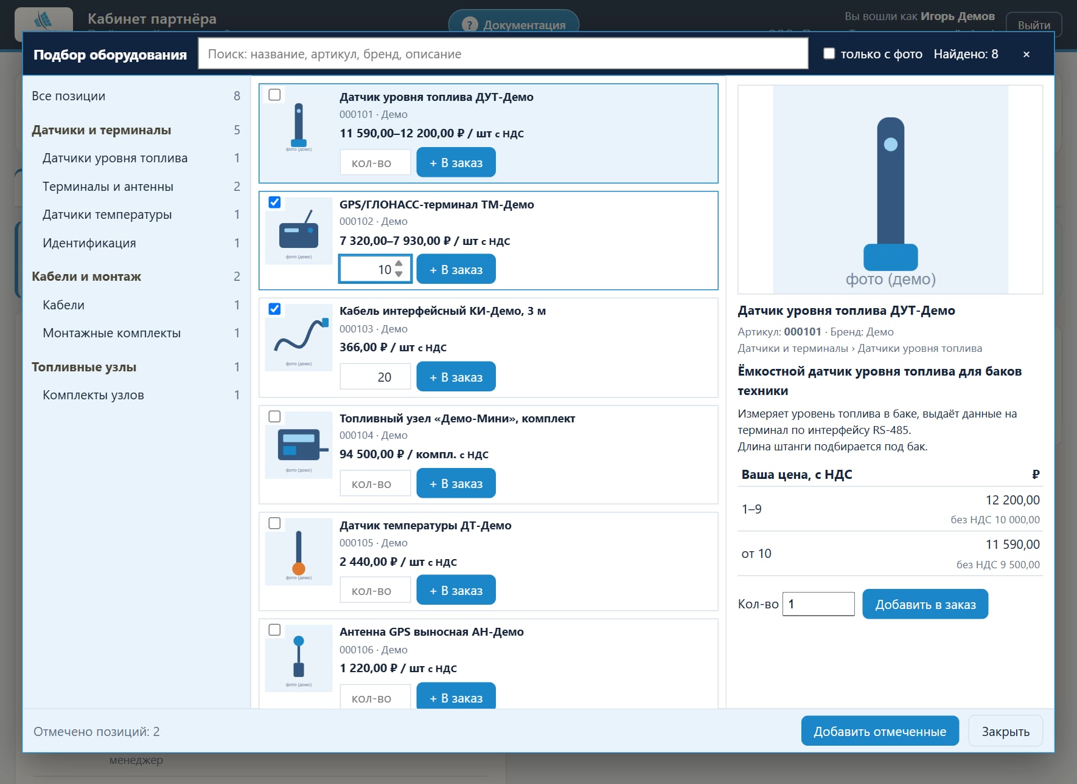The height and width of the screenshot is (784, 1077).
Task: Click the large product photo preview
Action: tap(890, 190)
